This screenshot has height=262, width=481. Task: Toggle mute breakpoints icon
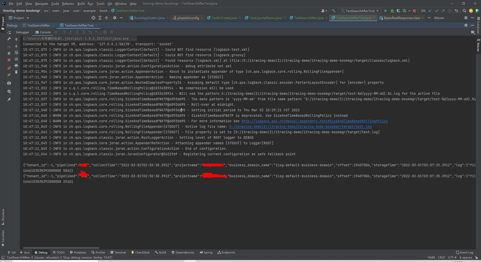pyautogui.click(x=9, y=75)
